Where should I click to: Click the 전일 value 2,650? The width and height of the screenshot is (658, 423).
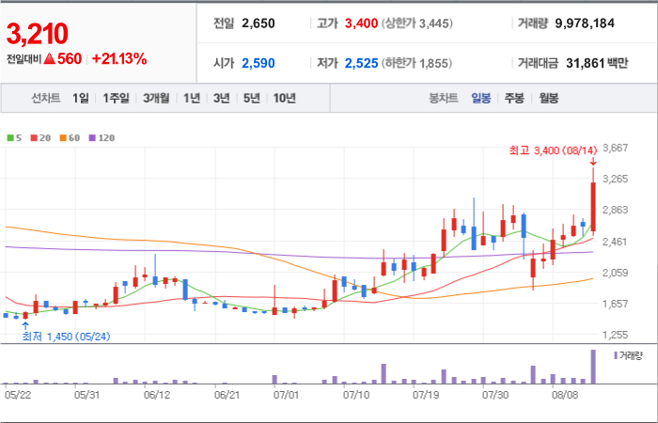click(258, 23)
